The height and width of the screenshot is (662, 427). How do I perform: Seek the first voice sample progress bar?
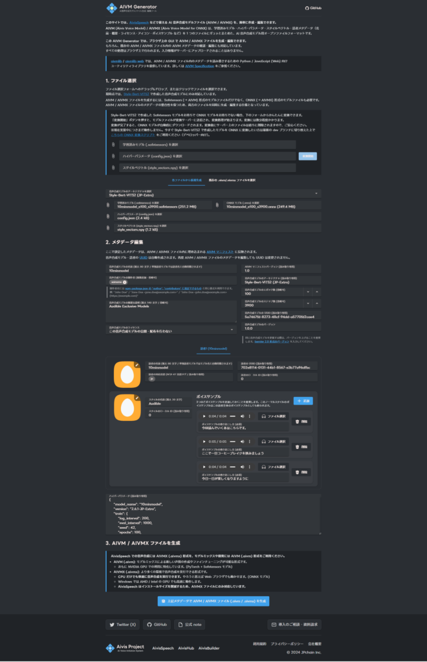tap(233, 416)
